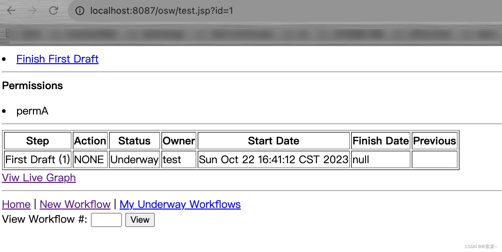
Task: Click the "Viw Live Graph" link
Action: (x=39, y=178)
